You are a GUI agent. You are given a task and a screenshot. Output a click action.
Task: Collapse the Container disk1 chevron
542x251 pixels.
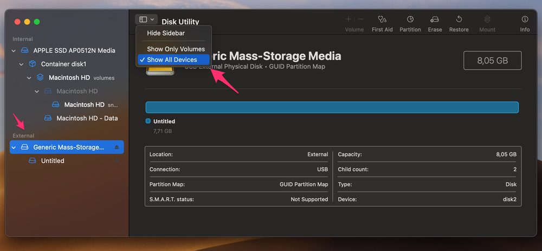(21, 64)
